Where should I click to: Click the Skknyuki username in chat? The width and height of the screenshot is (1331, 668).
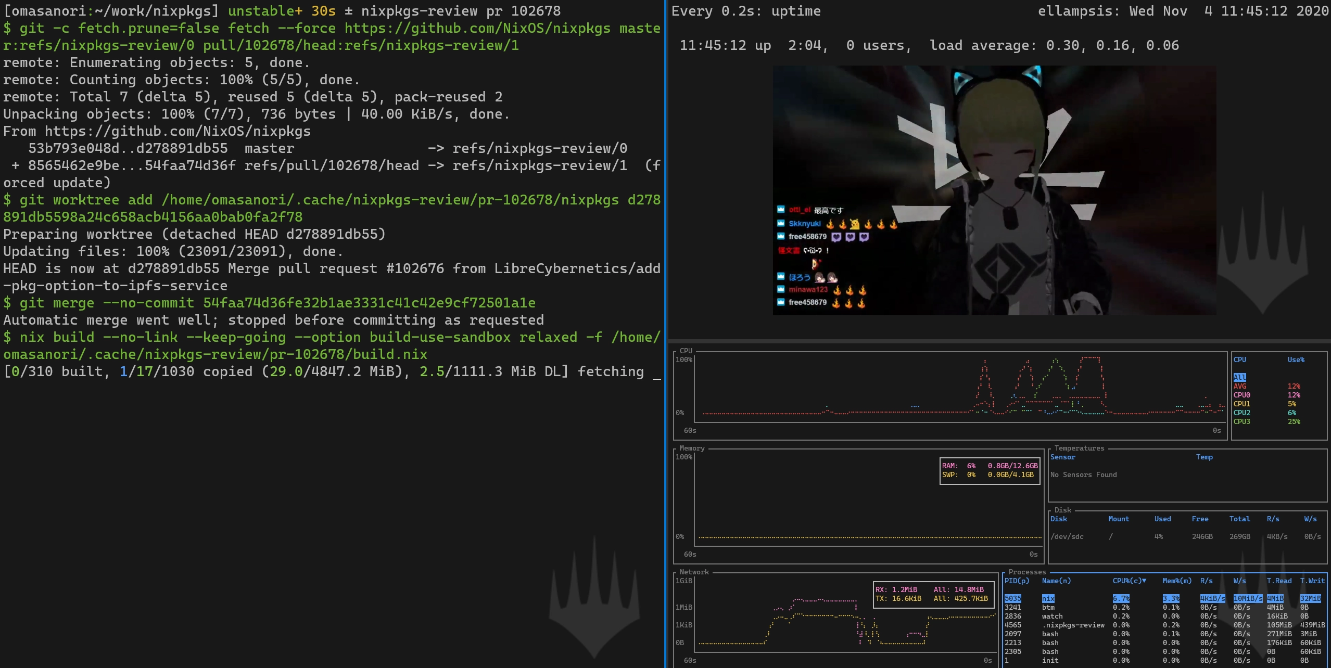[x=804, y=224]
